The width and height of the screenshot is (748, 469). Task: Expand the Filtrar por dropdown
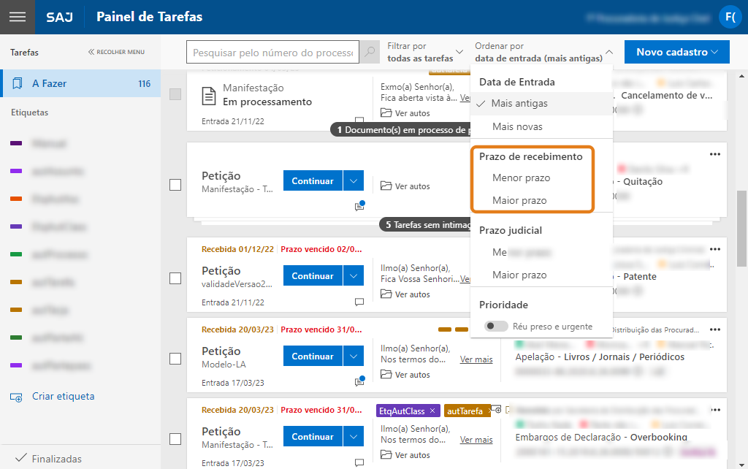[425, 52]
